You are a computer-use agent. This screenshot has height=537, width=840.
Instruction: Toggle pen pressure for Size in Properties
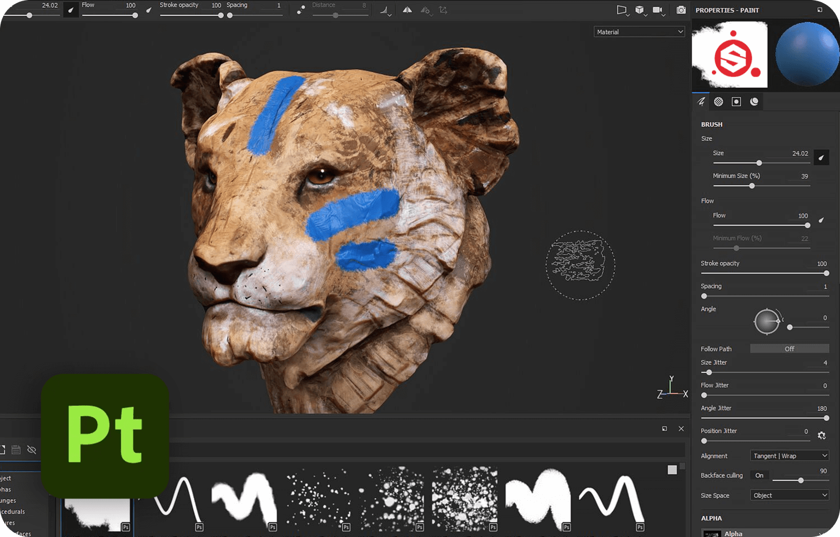(821, 157)
